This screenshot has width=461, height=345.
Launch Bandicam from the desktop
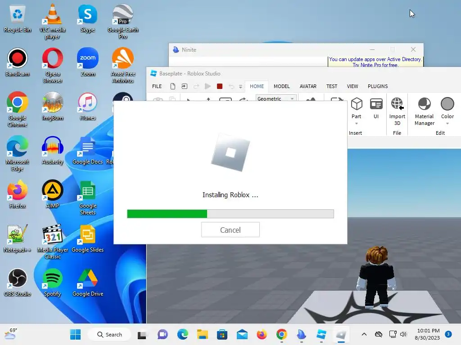pyautogui.click(x=18, y=62)
